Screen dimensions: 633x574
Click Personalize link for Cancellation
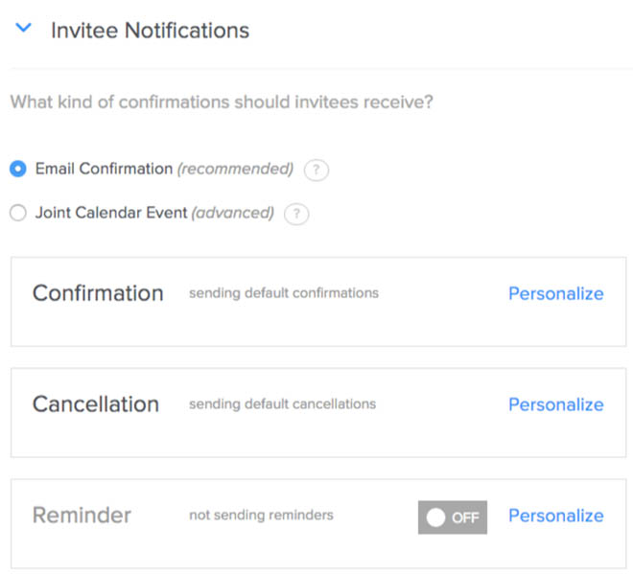point(555,404)
